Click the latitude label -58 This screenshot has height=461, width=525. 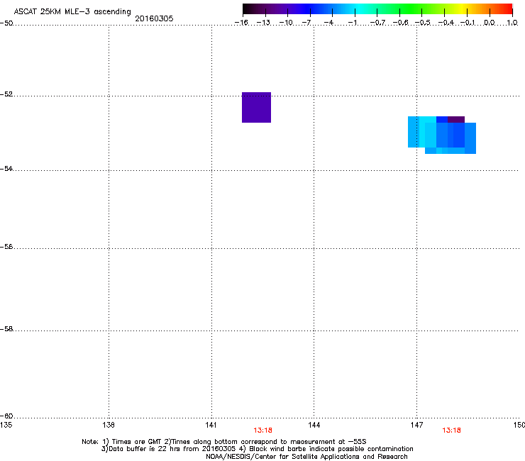6,329
